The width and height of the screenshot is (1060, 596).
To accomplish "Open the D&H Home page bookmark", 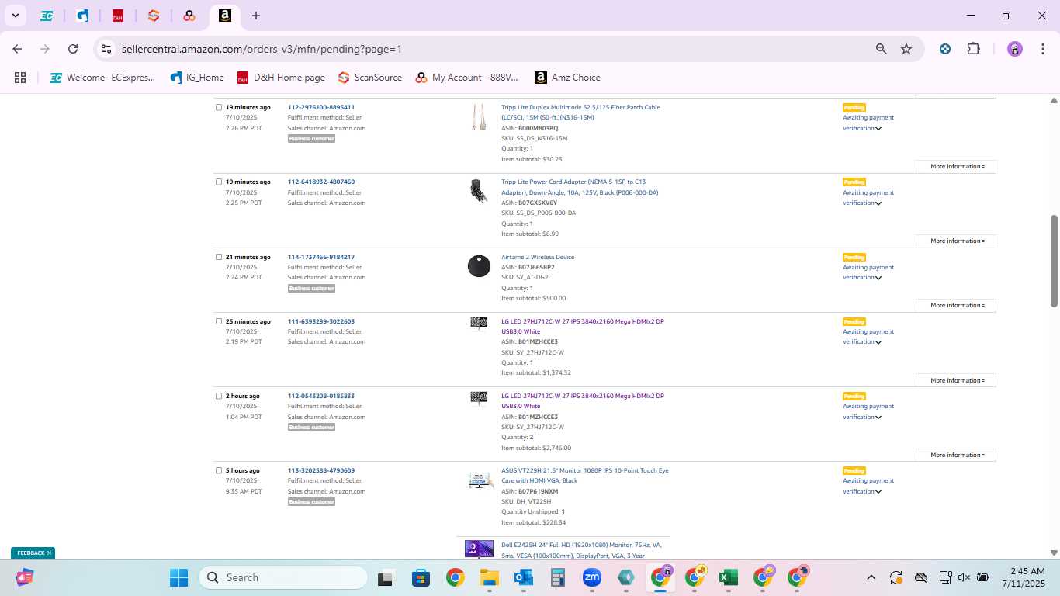I will pos(281,78).
